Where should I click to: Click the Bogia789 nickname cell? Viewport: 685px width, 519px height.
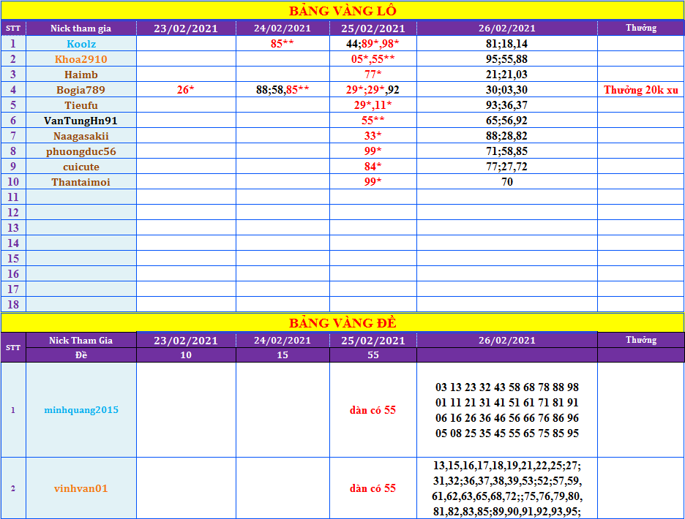[x=81, y=89]
